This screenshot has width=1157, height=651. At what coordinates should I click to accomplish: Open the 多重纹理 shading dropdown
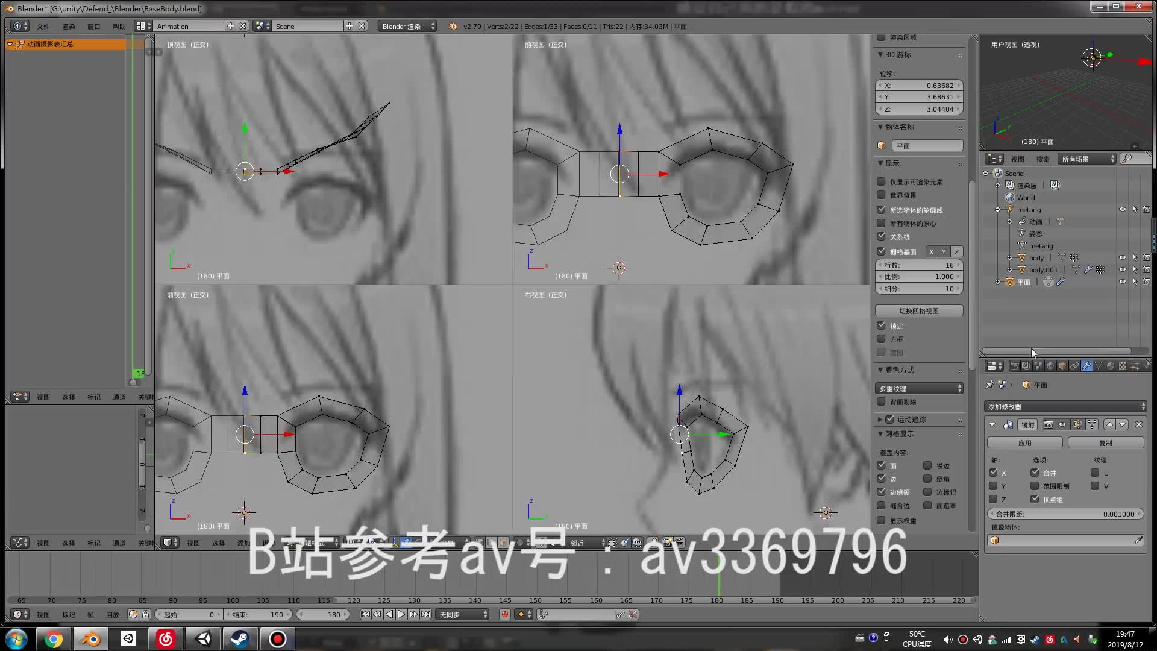click(x=919, y=389)
